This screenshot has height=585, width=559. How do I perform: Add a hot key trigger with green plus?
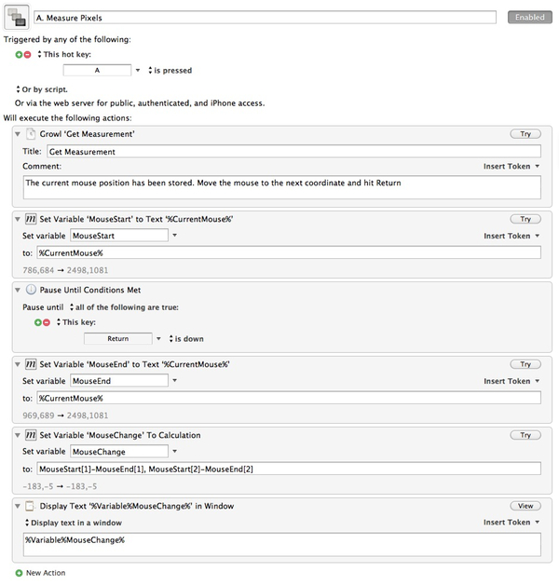(x=19, y=54)
